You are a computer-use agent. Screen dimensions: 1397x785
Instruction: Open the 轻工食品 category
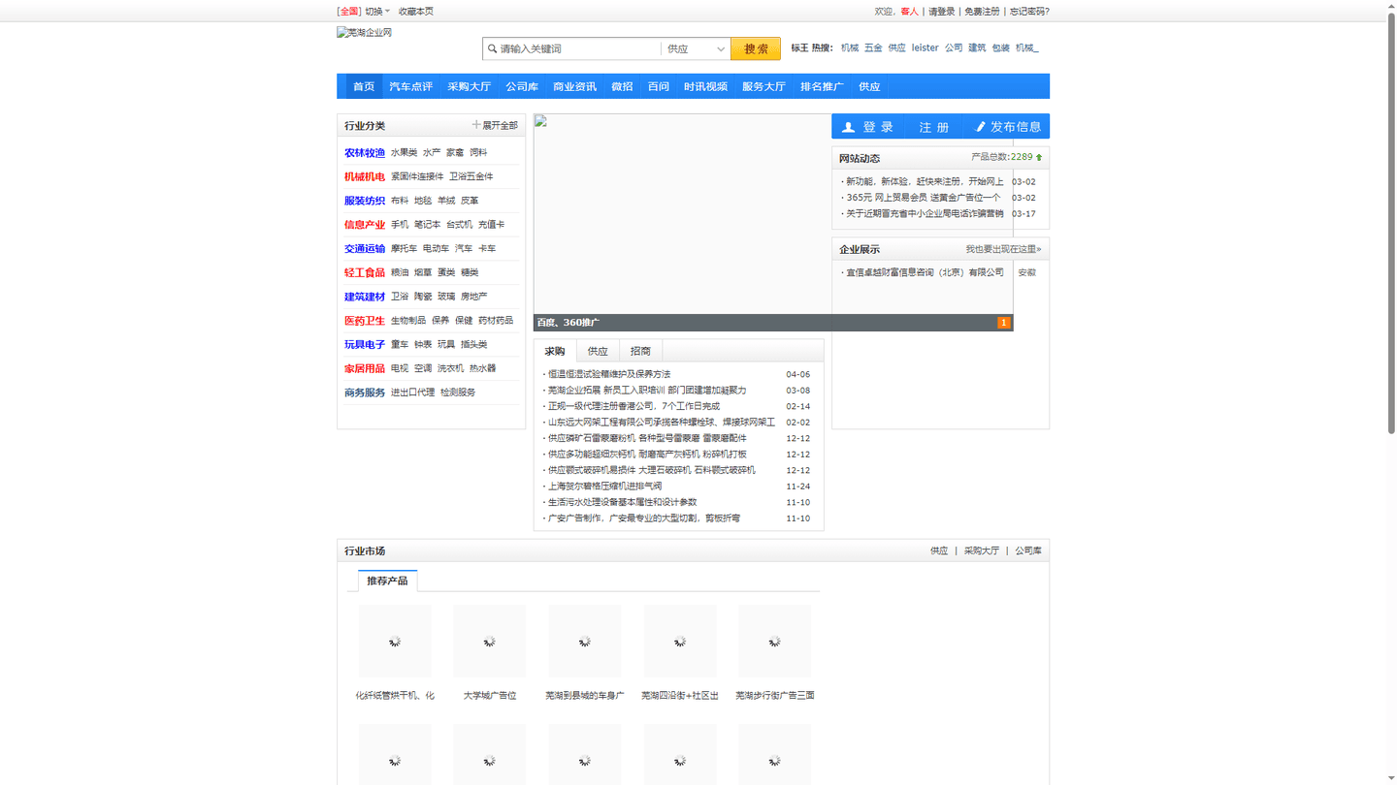[365, 272]
